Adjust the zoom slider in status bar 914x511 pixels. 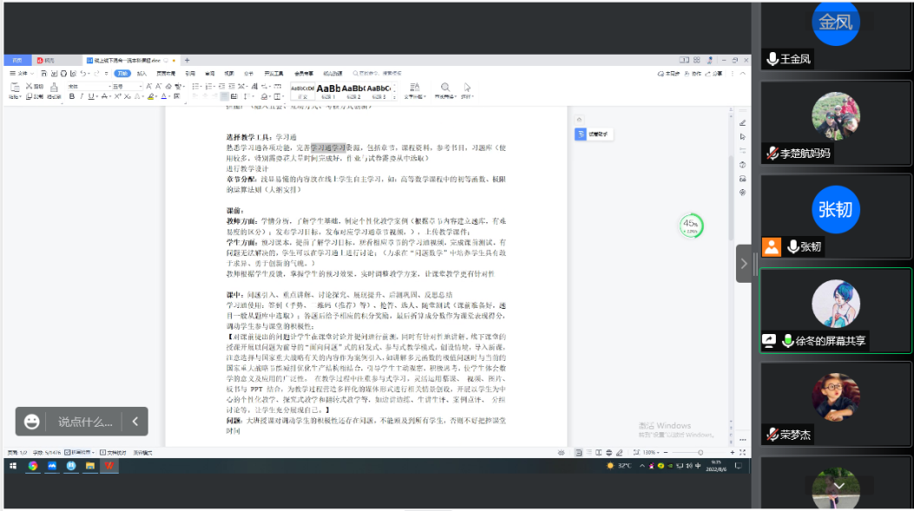[x=701, y=453]
